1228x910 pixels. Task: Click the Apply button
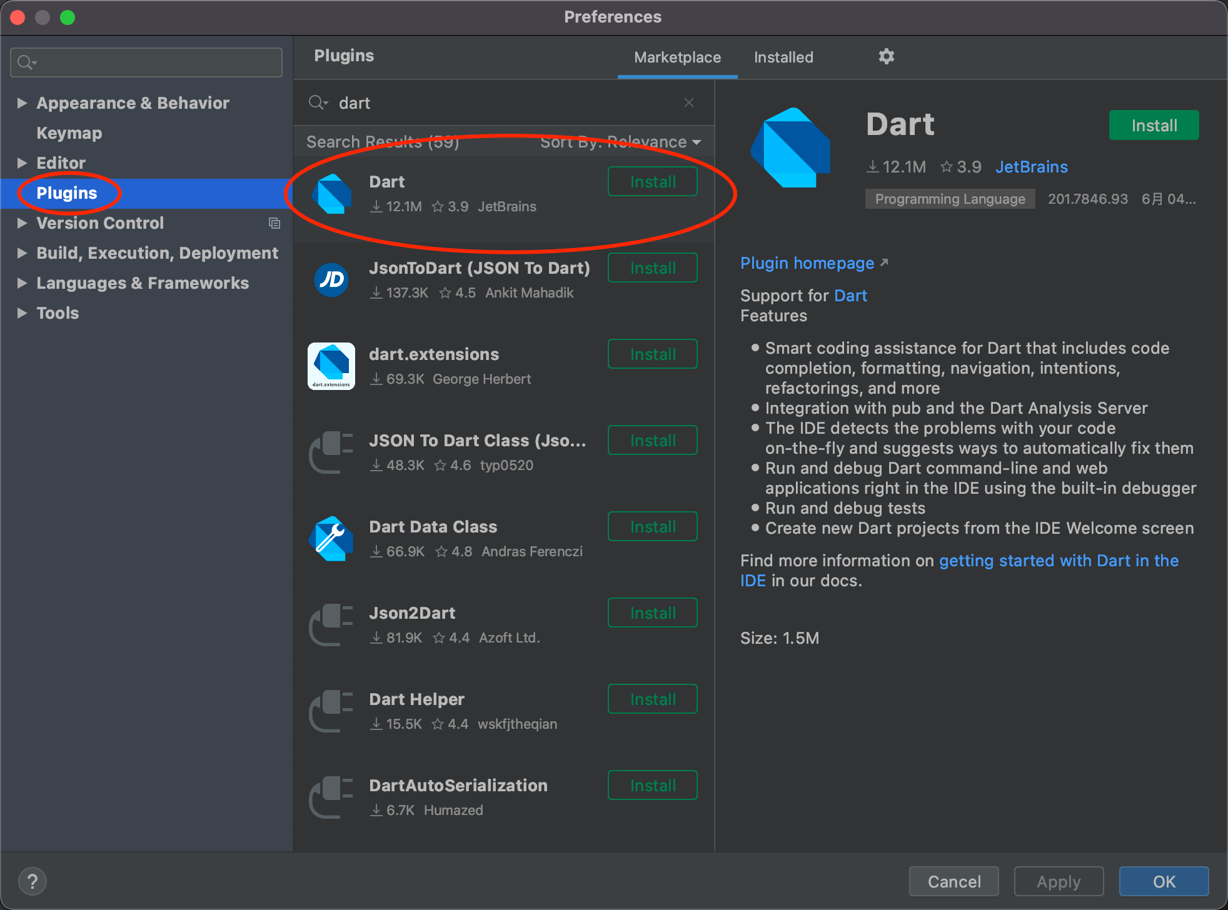pos(1059,881)
